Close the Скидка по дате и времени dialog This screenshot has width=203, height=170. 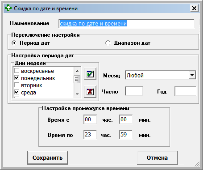pyautogui.click(x=194, y=8)
